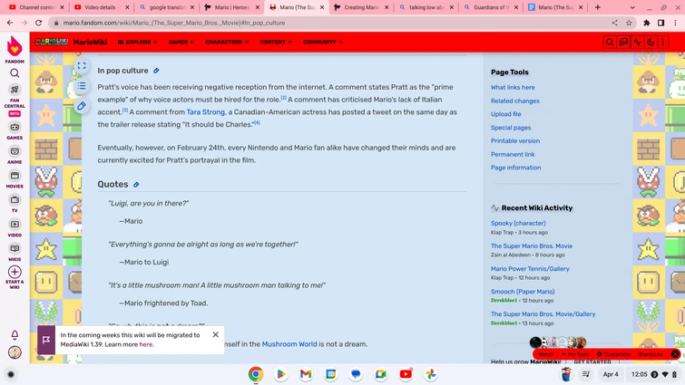Image resolution: width=685 pixels, height=385 pixels.
Task: Expand the Content menu
Action: click(x=276, y=42)
